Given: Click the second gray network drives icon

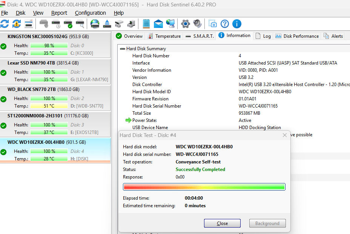Looking at the screenshot, I should point(131,24).
